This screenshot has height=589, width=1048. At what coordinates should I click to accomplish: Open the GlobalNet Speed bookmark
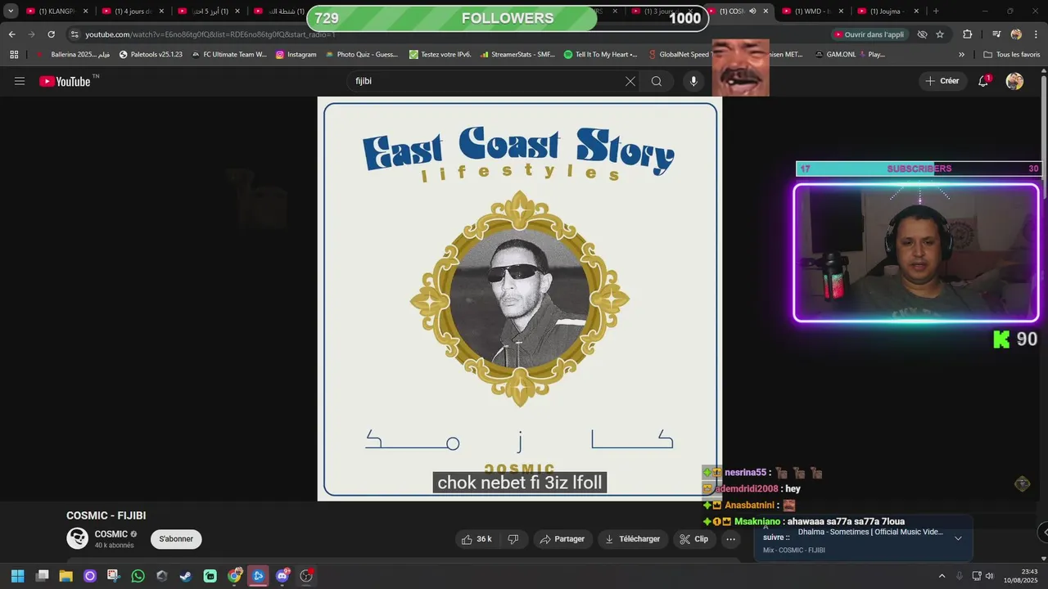pos(679,55)
